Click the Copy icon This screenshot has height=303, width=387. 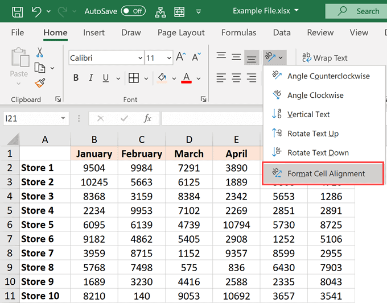point(40,68)
